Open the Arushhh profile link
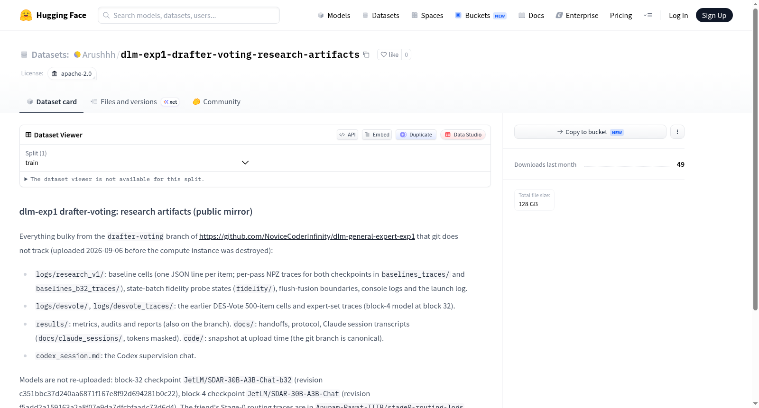This screenshot has height=408, width=759. pyautogui.click(x=99, y=54)
